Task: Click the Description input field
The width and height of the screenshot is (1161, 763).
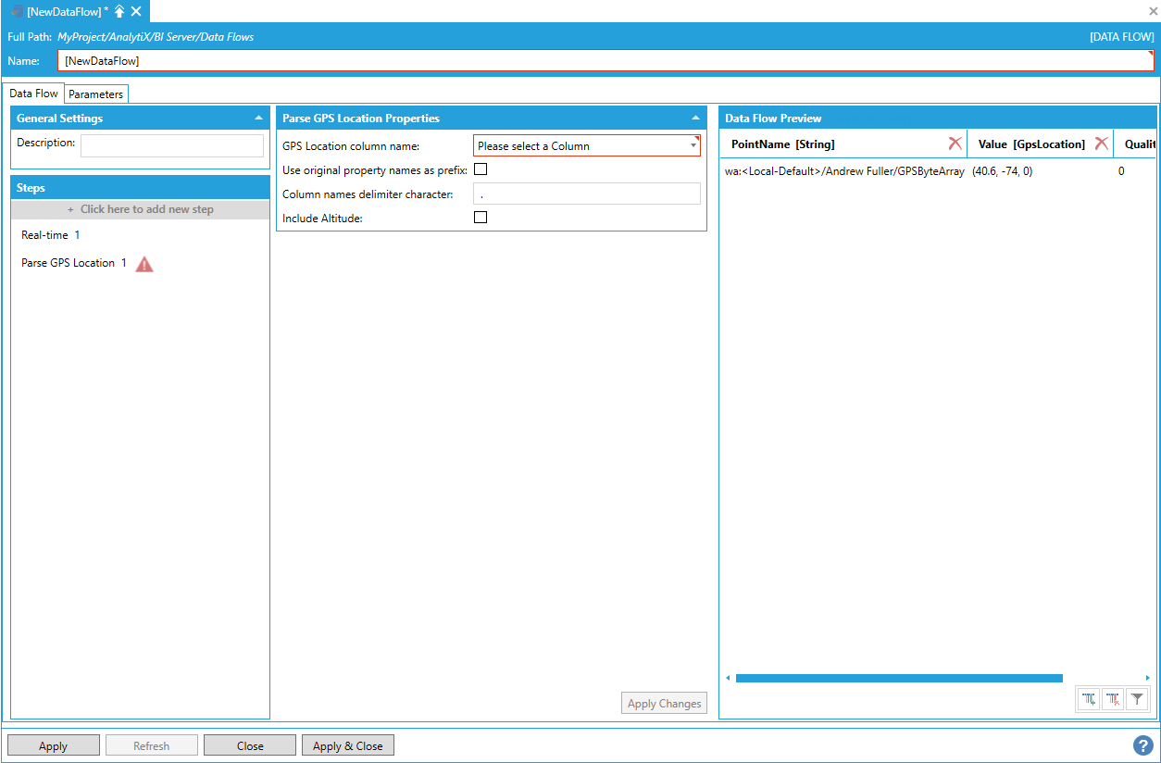Action: coord(172,145)
